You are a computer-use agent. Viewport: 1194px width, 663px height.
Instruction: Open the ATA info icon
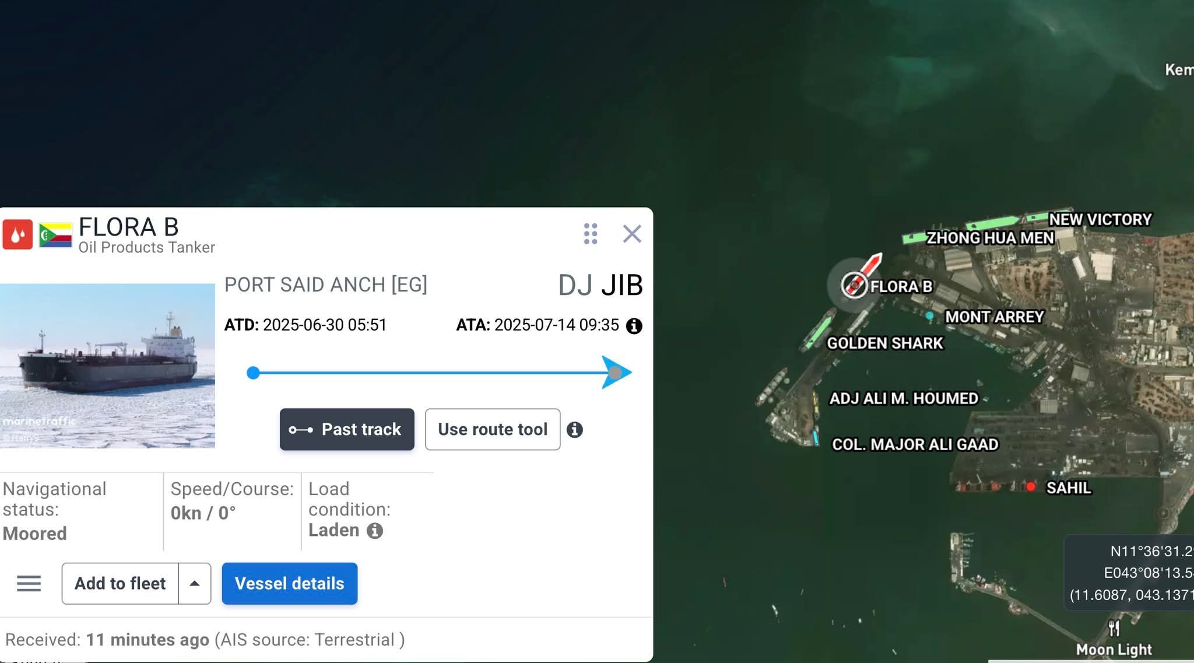point(634,326)
